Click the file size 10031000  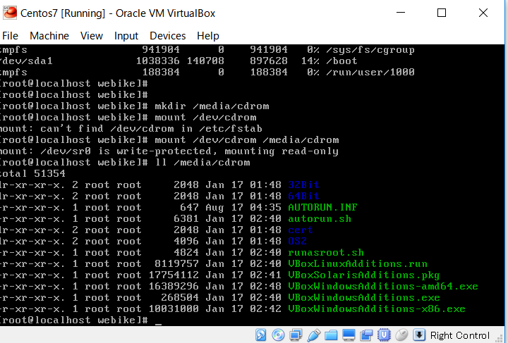pyautogui.click(x=174, y=308)
